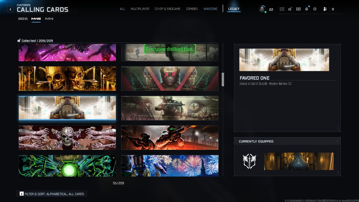Click the Favored One preview image

pos(284,60)
